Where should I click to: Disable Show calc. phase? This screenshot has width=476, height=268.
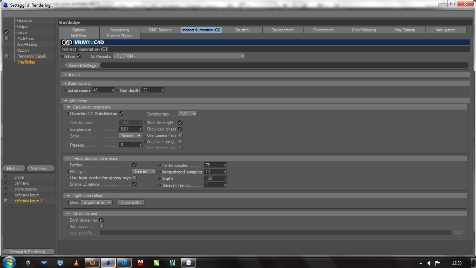click(180, 129)
